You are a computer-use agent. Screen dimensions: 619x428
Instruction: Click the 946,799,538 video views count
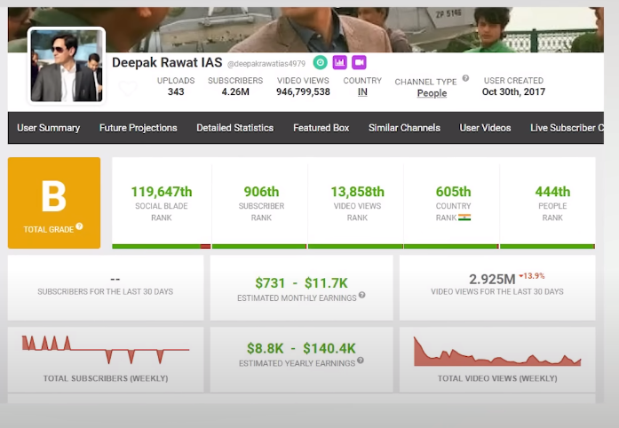pyautogui.click(x=303, y=92)
